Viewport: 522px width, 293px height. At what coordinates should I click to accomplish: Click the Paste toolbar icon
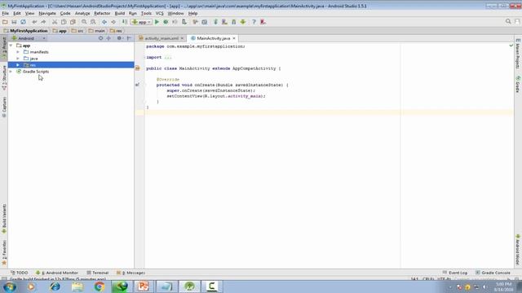click(73, 22)
